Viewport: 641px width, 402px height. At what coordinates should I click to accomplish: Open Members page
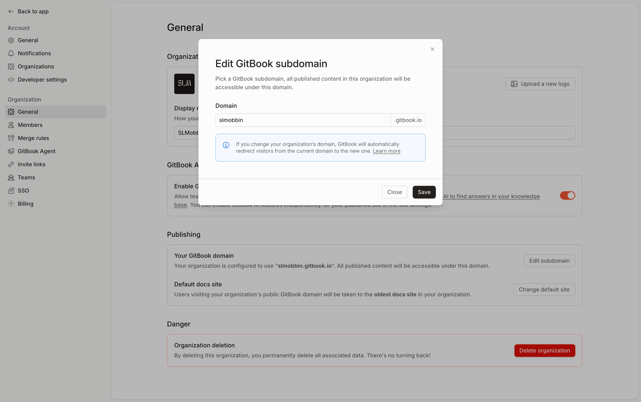[x=55, y=125]
